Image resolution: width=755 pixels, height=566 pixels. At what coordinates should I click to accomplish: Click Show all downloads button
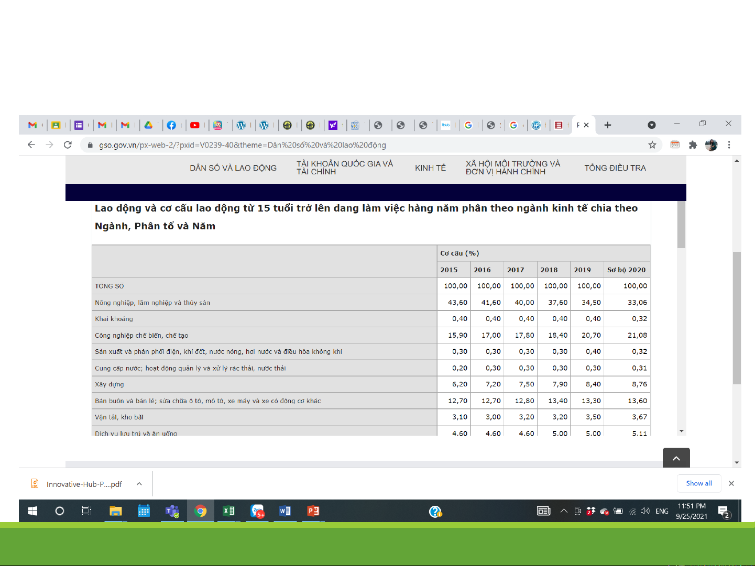pyautogui.click(x=699, y=483)
